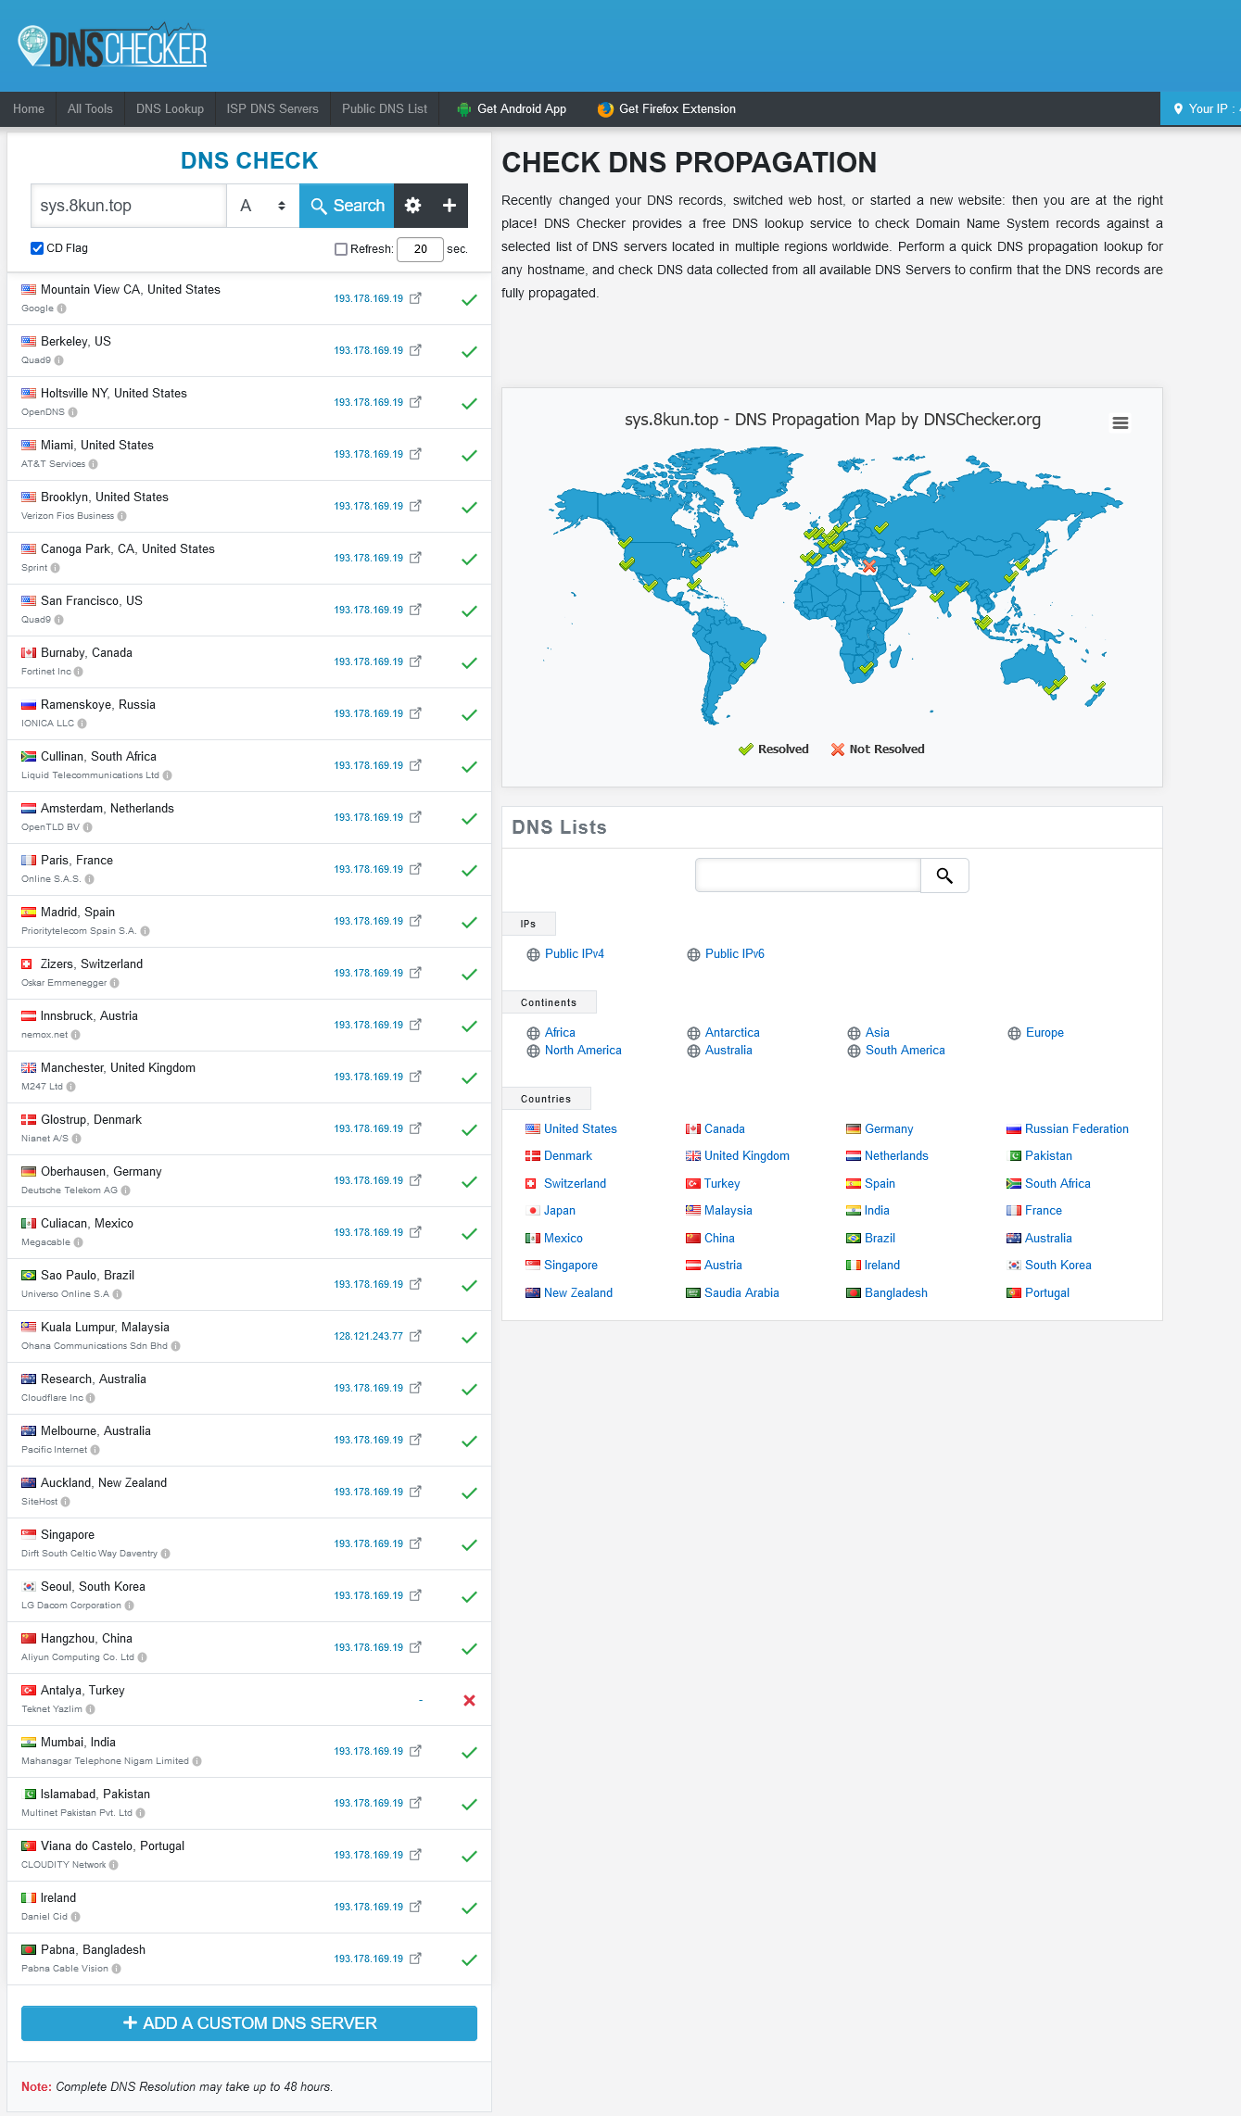Click the Search button
The image size is (1241, 2116).
[347, 206]
